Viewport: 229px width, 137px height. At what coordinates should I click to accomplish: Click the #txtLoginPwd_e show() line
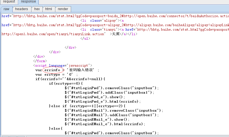(95, 97)
